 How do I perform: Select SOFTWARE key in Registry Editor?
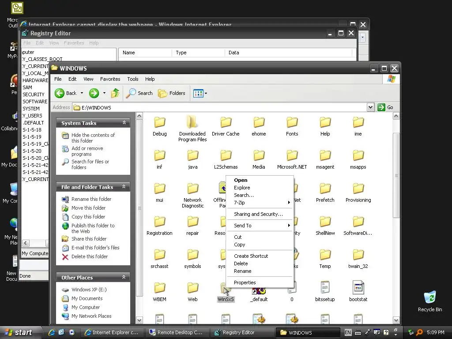point(35,102)
